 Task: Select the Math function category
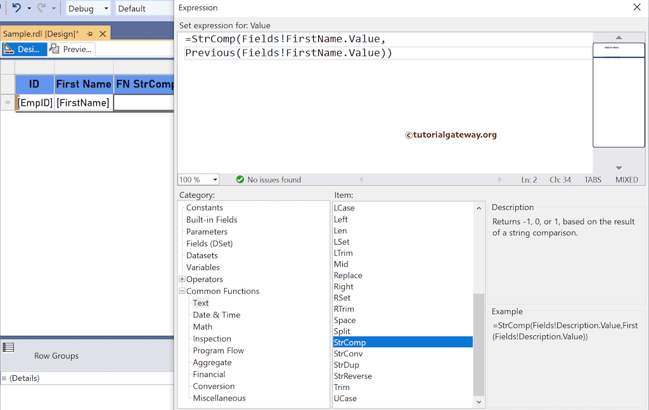pos(202,326)
